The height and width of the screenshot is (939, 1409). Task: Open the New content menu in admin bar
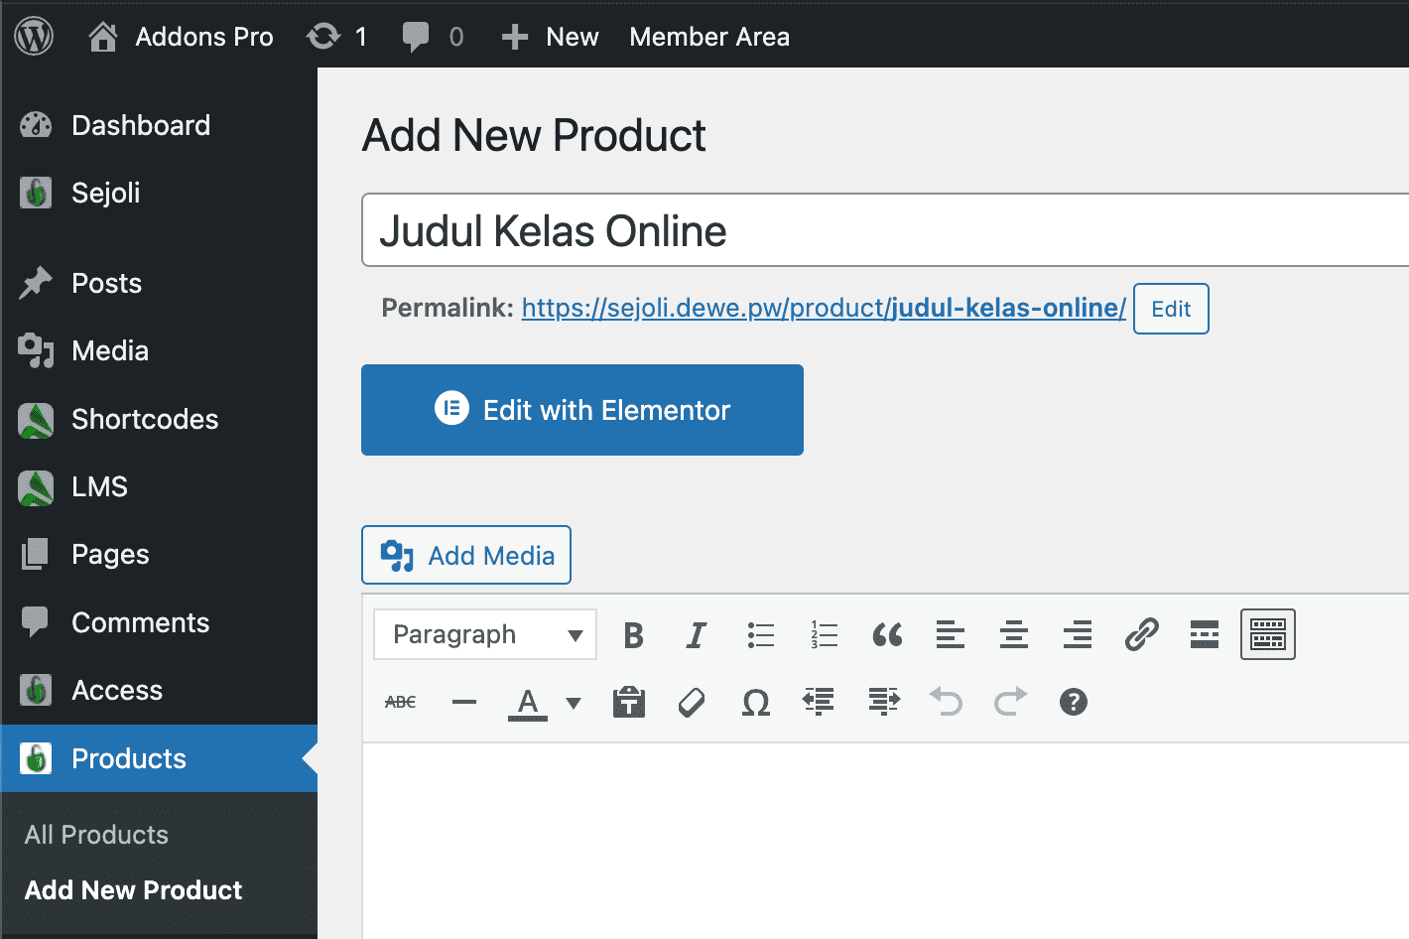[551, 37]
